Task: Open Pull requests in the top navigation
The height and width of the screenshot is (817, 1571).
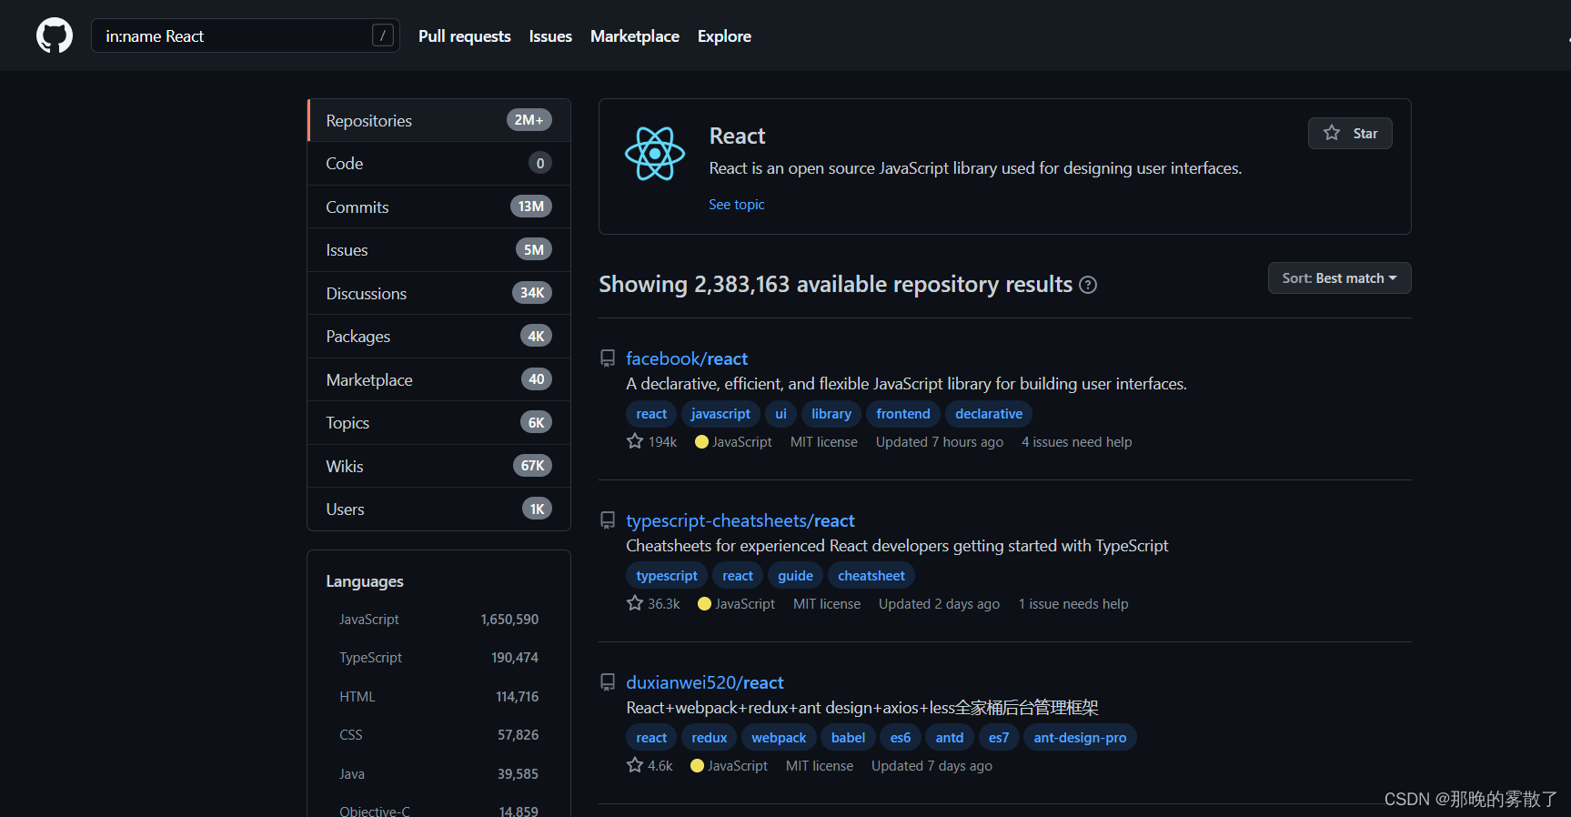Action: pyautogui.click(x=464, y=36)
